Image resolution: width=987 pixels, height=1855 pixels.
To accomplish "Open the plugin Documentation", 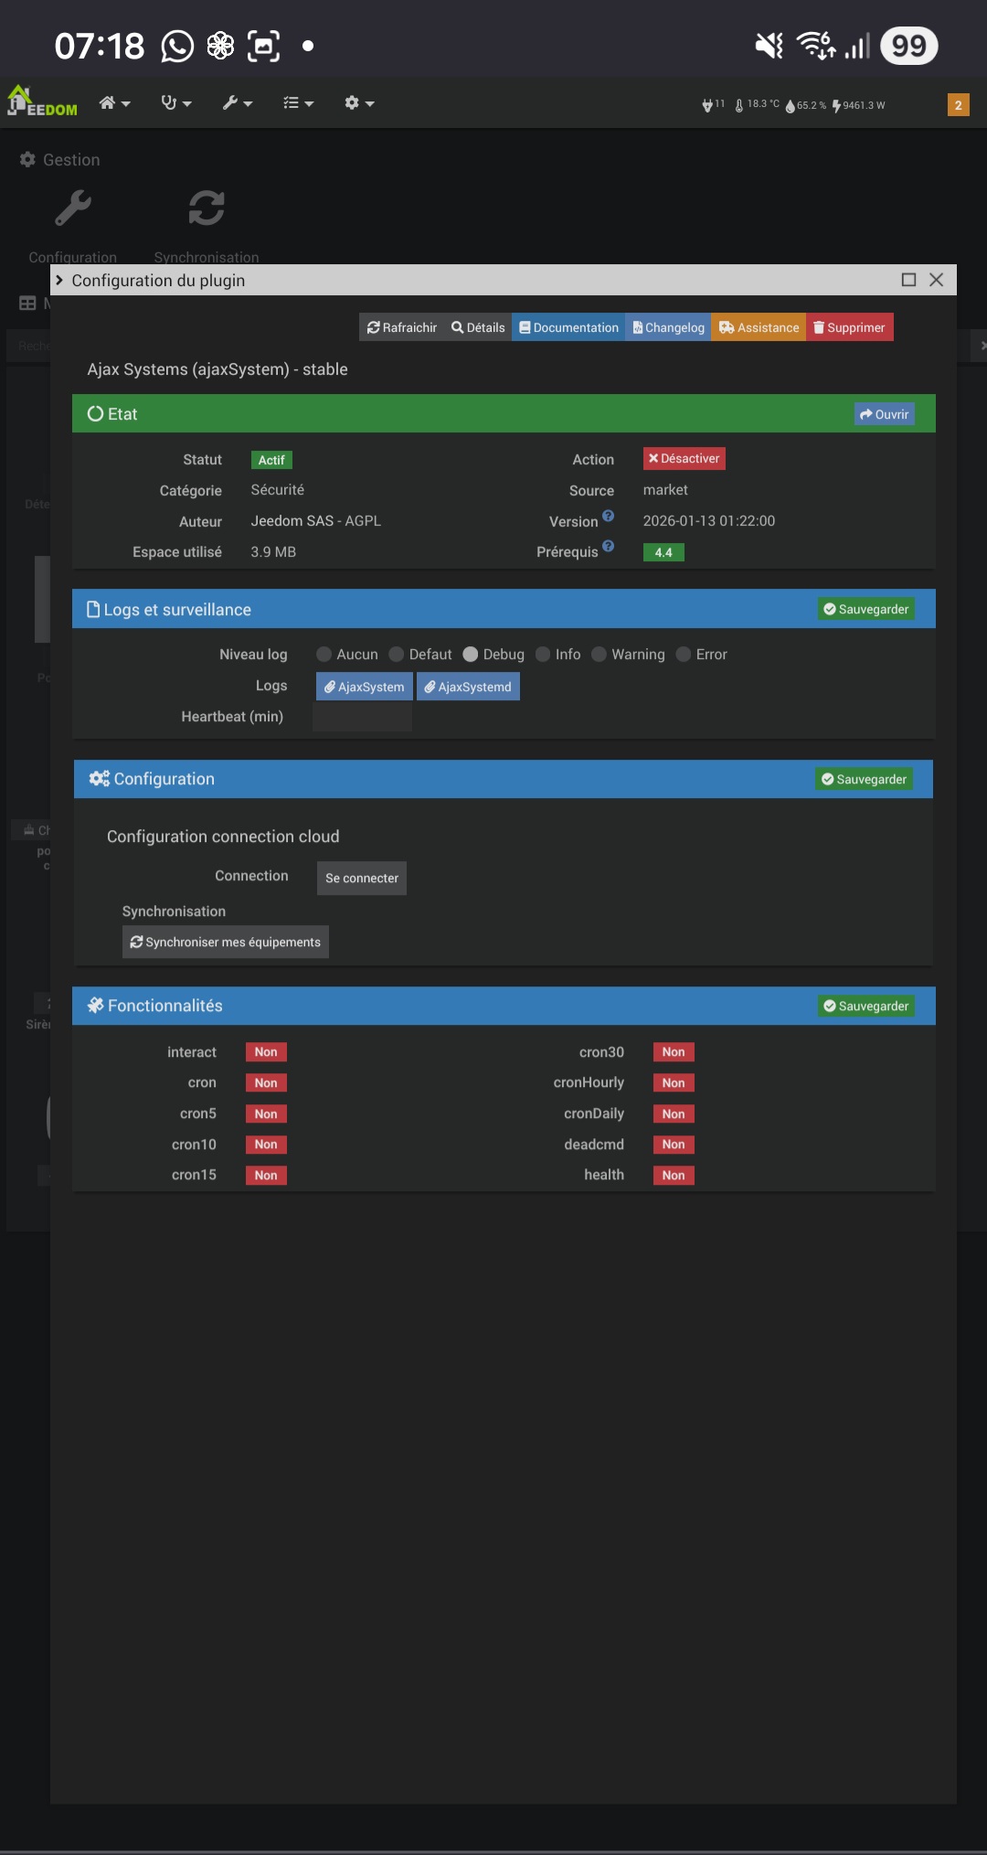I will (x=568, y=327).
